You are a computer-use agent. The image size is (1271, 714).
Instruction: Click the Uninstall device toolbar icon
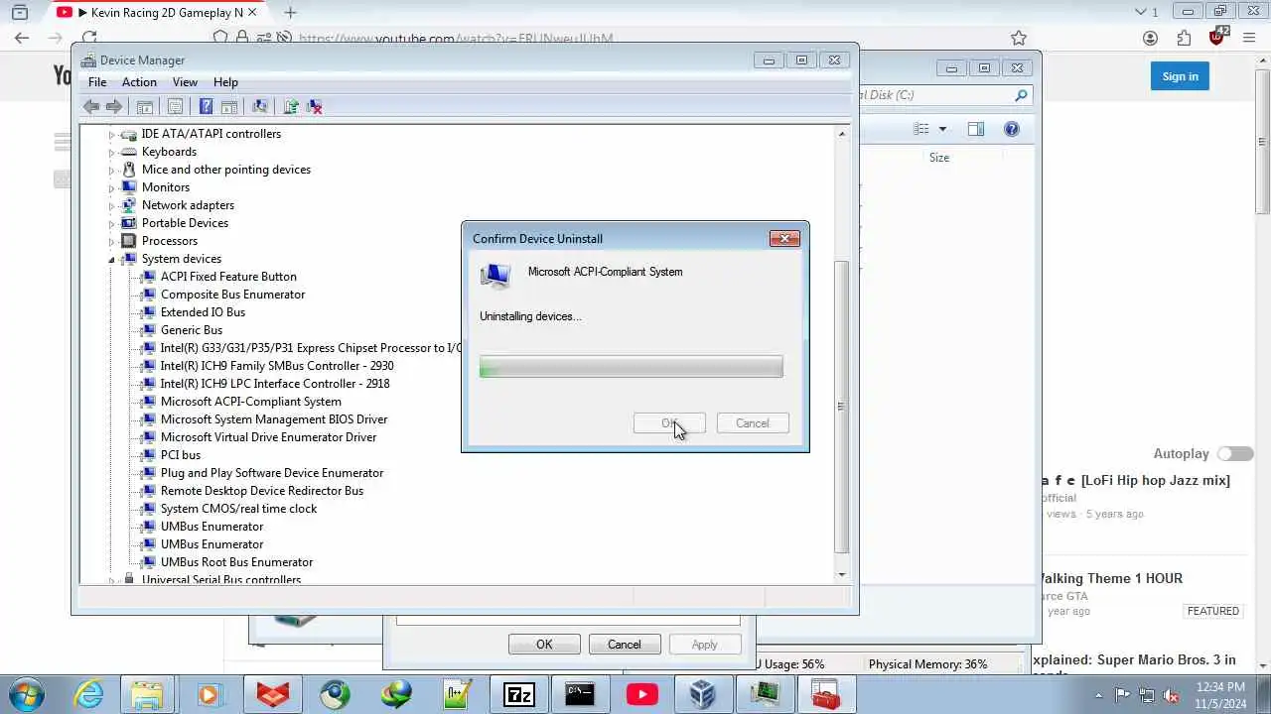315,107
